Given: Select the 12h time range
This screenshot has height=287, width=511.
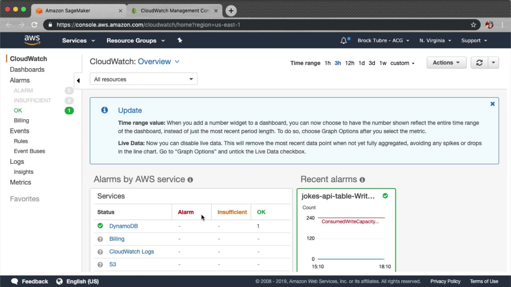Looking at the screenshot, I should [349, 63].
